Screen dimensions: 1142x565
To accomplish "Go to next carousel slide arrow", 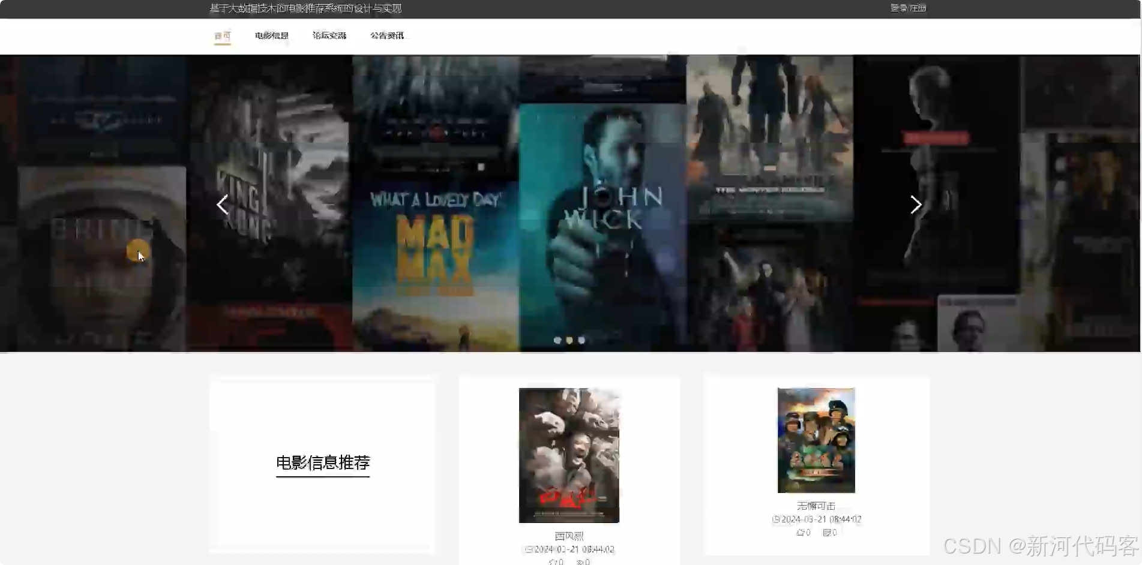I will 916,205.
